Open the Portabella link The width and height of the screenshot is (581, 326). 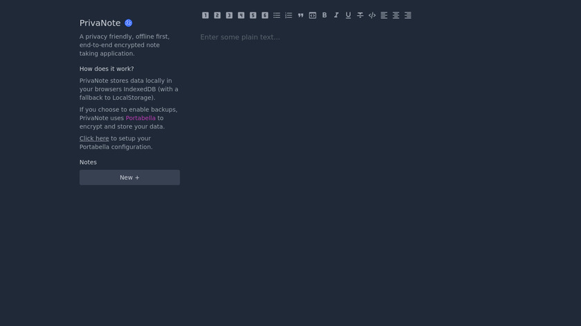[x=140, y=118]
